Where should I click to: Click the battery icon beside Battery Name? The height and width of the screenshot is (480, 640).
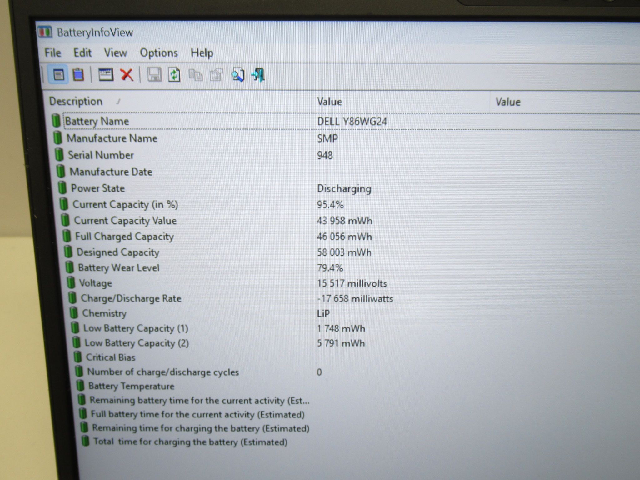(56, 121)
